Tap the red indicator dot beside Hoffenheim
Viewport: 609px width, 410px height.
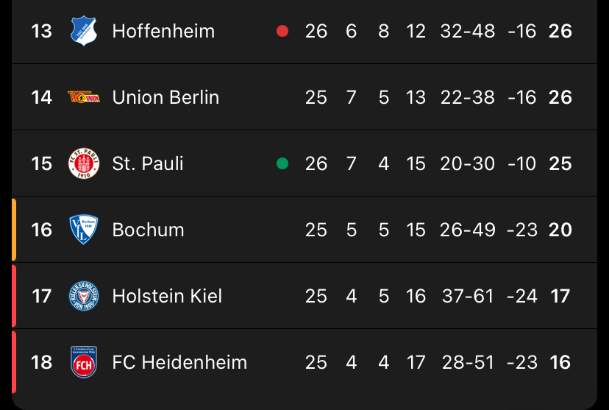[x=282, y=31]
